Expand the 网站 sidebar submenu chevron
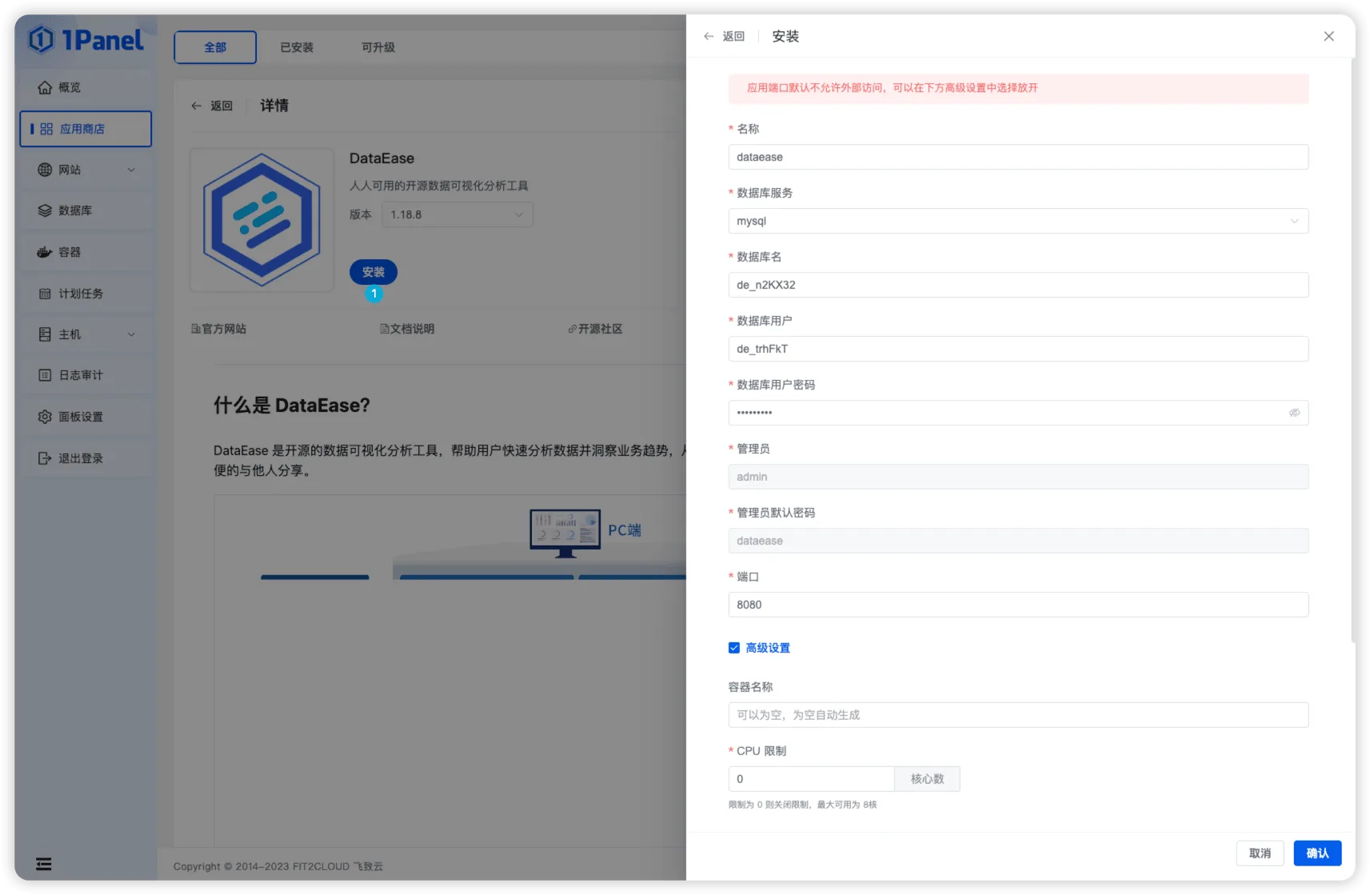The image size is (1370, 895). tap(131, 170)
